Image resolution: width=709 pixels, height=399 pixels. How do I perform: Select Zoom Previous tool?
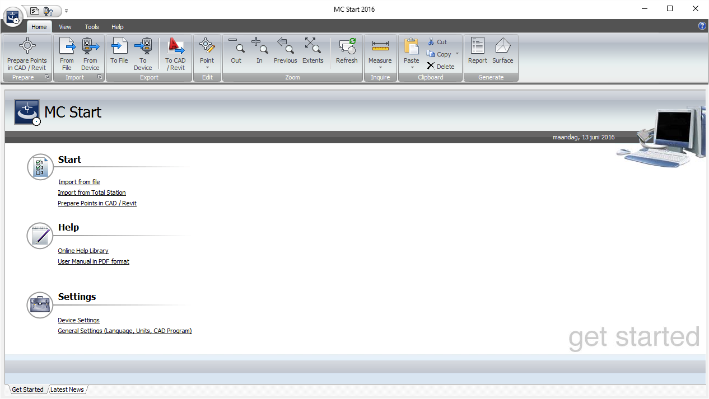click(286, 51)
